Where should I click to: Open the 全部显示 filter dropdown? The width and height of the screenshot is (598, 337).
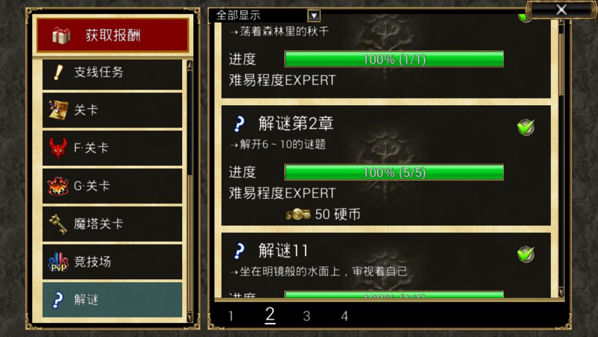pyautogui.click(x=265, y=16)
